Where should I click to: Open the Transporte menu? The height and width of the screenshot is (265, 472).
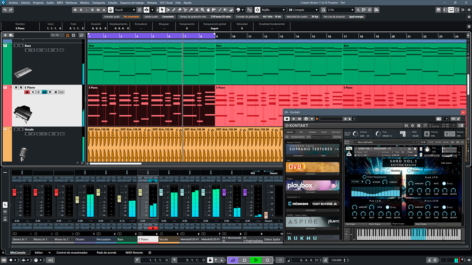pyautogui.click(x=98, y=2)
